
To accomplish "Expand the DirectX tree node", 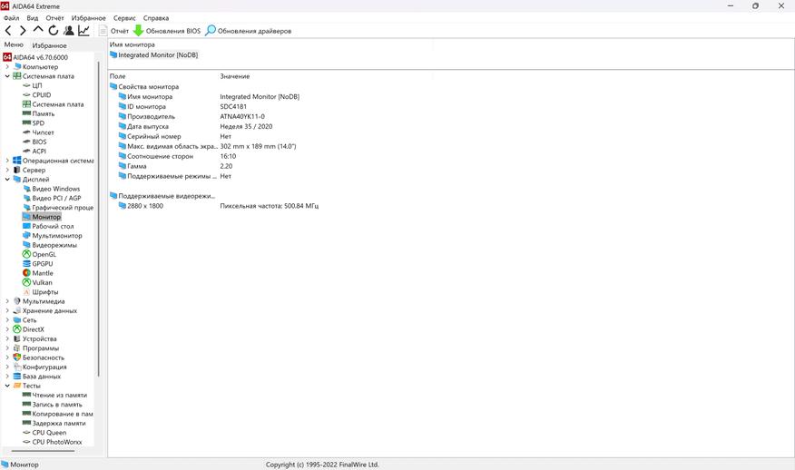I will (7, 329).
